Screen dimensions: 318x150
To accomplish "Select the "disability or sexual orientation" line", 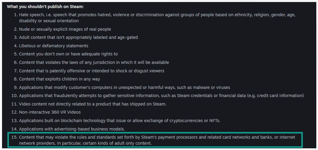I will pos(49,21).
